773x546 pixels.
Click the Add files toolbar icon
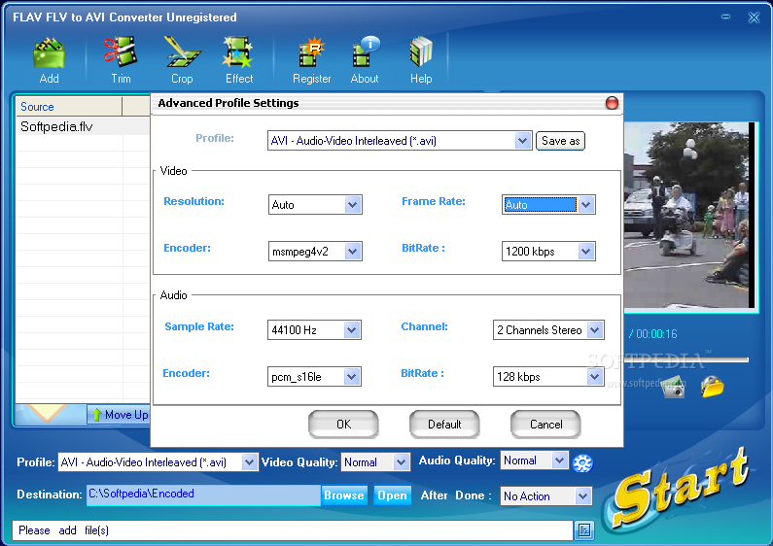tap(49, 59)
